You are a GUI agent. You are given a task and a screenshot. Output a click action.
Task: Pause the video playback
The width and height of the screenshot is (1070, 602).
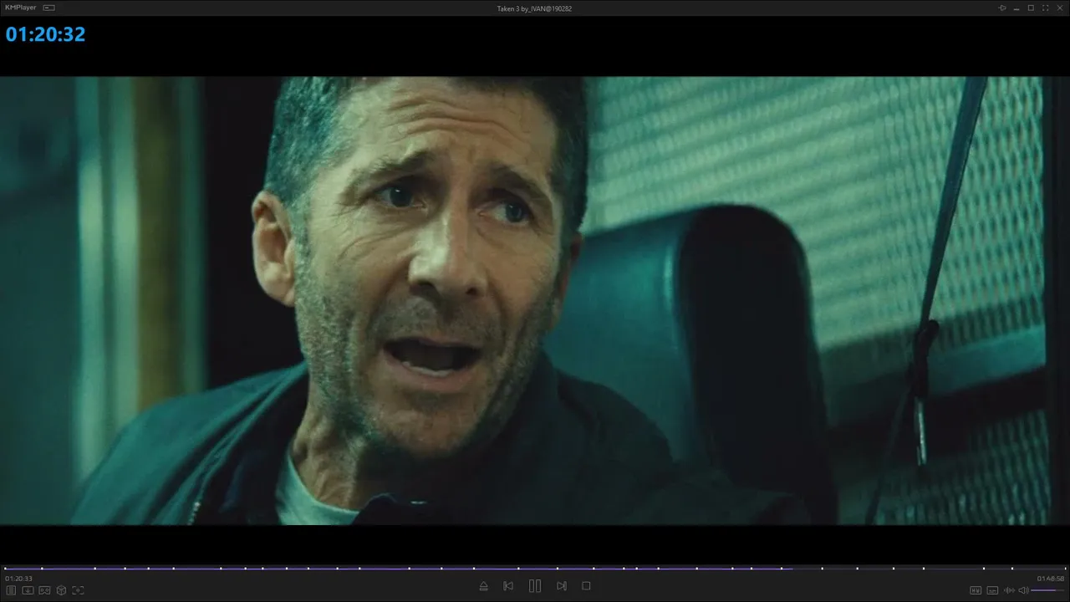coord(535,586)
